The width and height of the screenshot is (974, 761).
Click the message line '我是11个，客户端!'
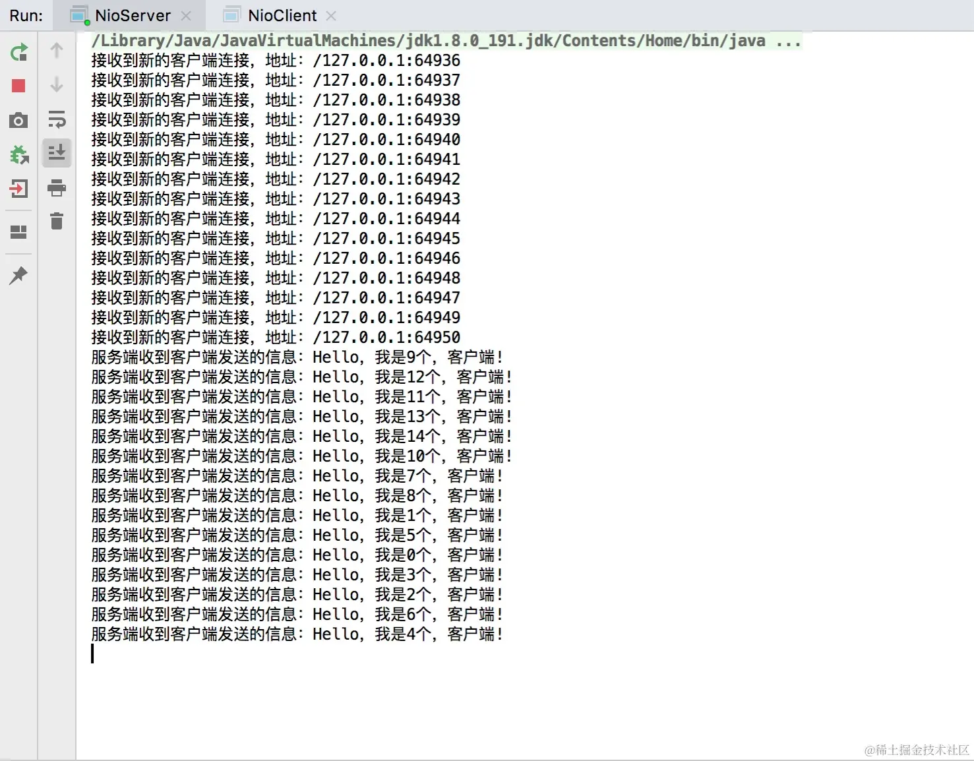(302, 397)
